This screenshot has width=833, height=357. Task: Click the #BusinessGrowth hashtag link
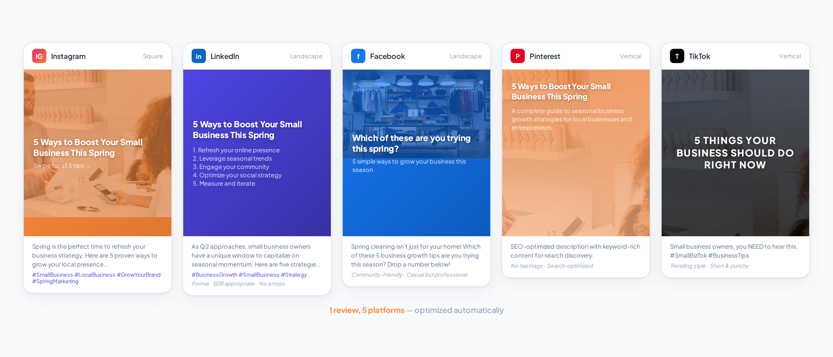(214, 275)
